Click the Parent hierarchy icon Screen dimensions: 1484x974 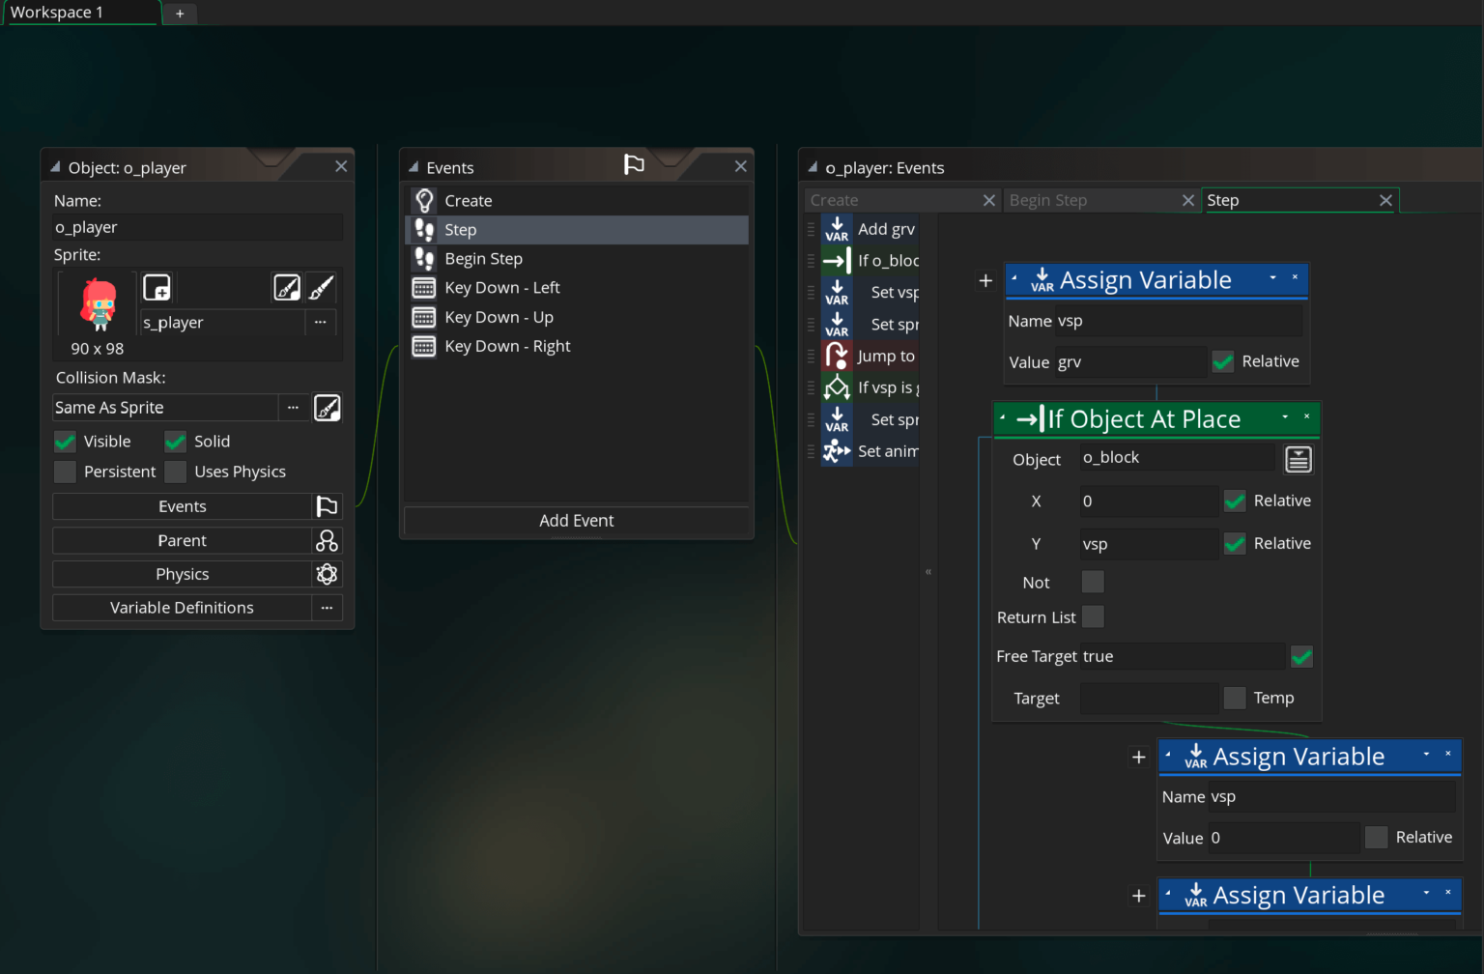tap(327, 541)
